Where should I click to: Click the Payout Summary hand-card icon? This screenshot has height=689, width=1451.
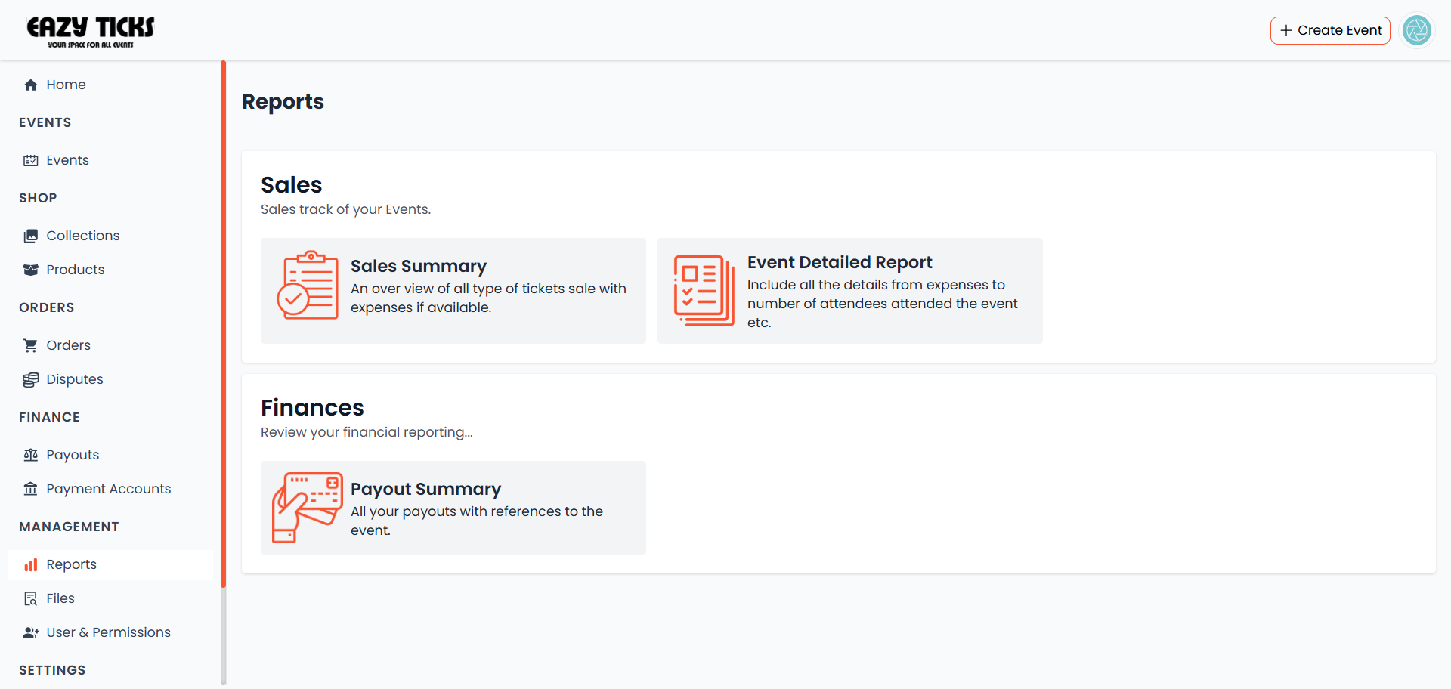[306, 508]
